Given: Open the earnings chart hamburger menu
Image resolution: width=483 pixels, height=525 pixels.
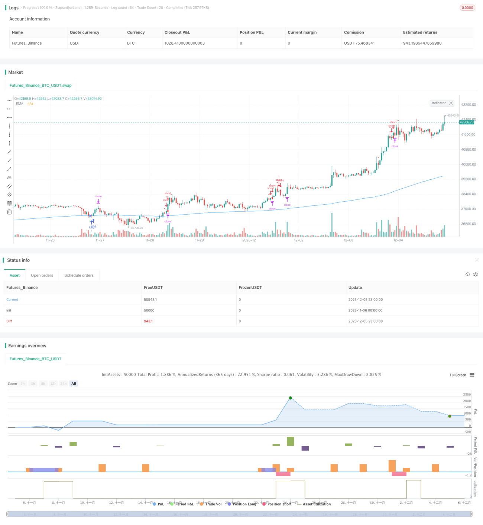Looking at the screenshot, I should (x=472, y=375).
